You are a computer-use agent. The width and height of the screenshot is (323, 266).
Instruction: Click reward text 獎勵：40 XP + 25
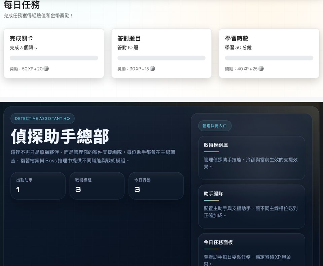point(241,69)
